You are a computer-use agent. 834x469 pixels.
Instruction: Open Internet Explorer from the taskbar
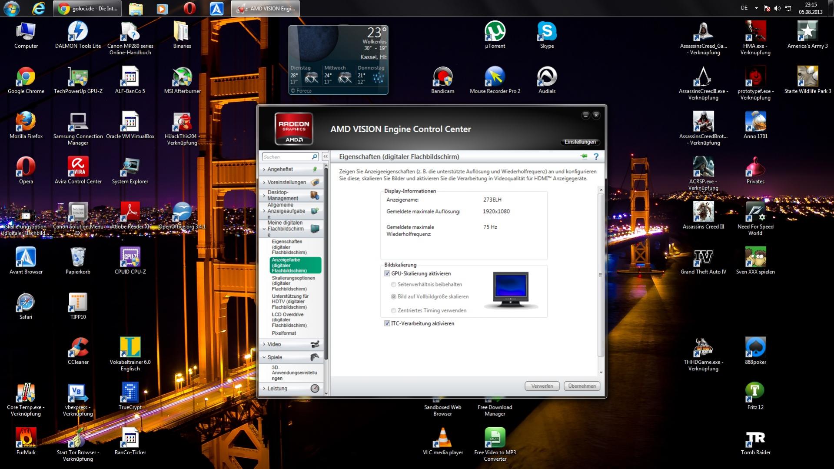click(39, 8)
